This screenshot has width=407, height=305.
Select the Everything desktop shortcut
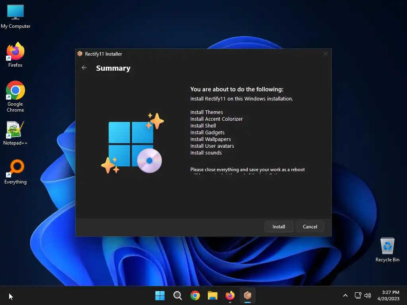point(16,172)
